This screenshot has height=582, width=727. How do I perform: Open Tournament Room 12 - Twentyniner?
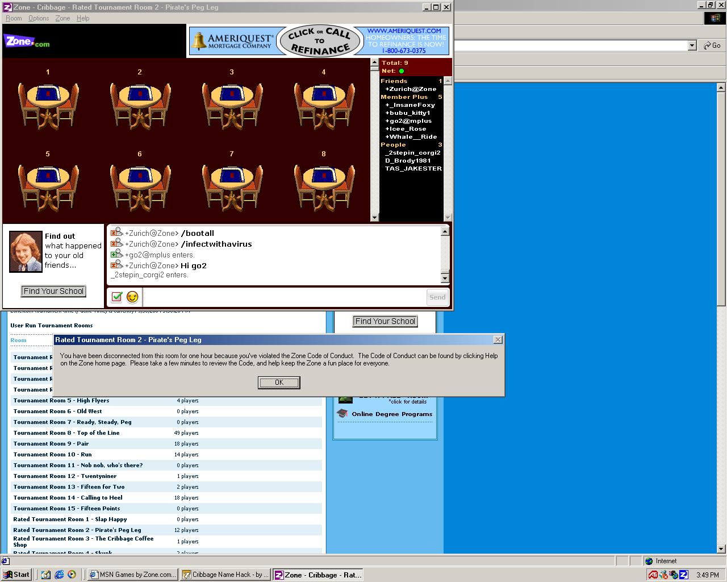(65, 476)
